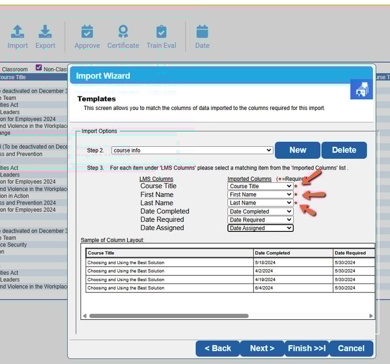Toggle the Non-Classroom checkbox
The width and height of the screenshot is (390, 364).
tap(39, 68)
